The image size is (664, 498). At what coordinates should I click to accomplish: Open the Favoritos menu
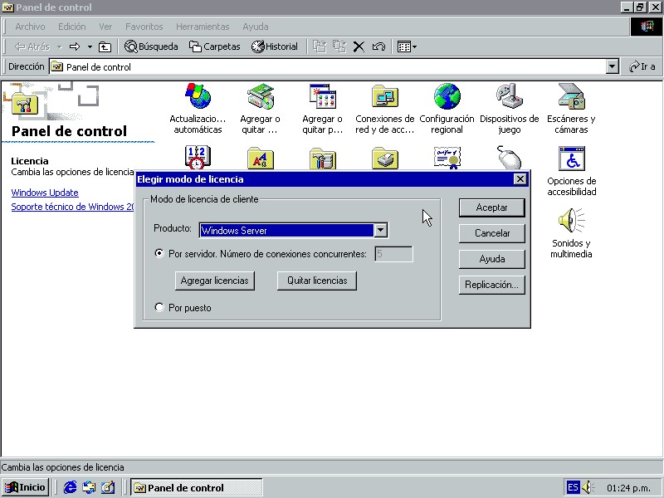(144, 27)
